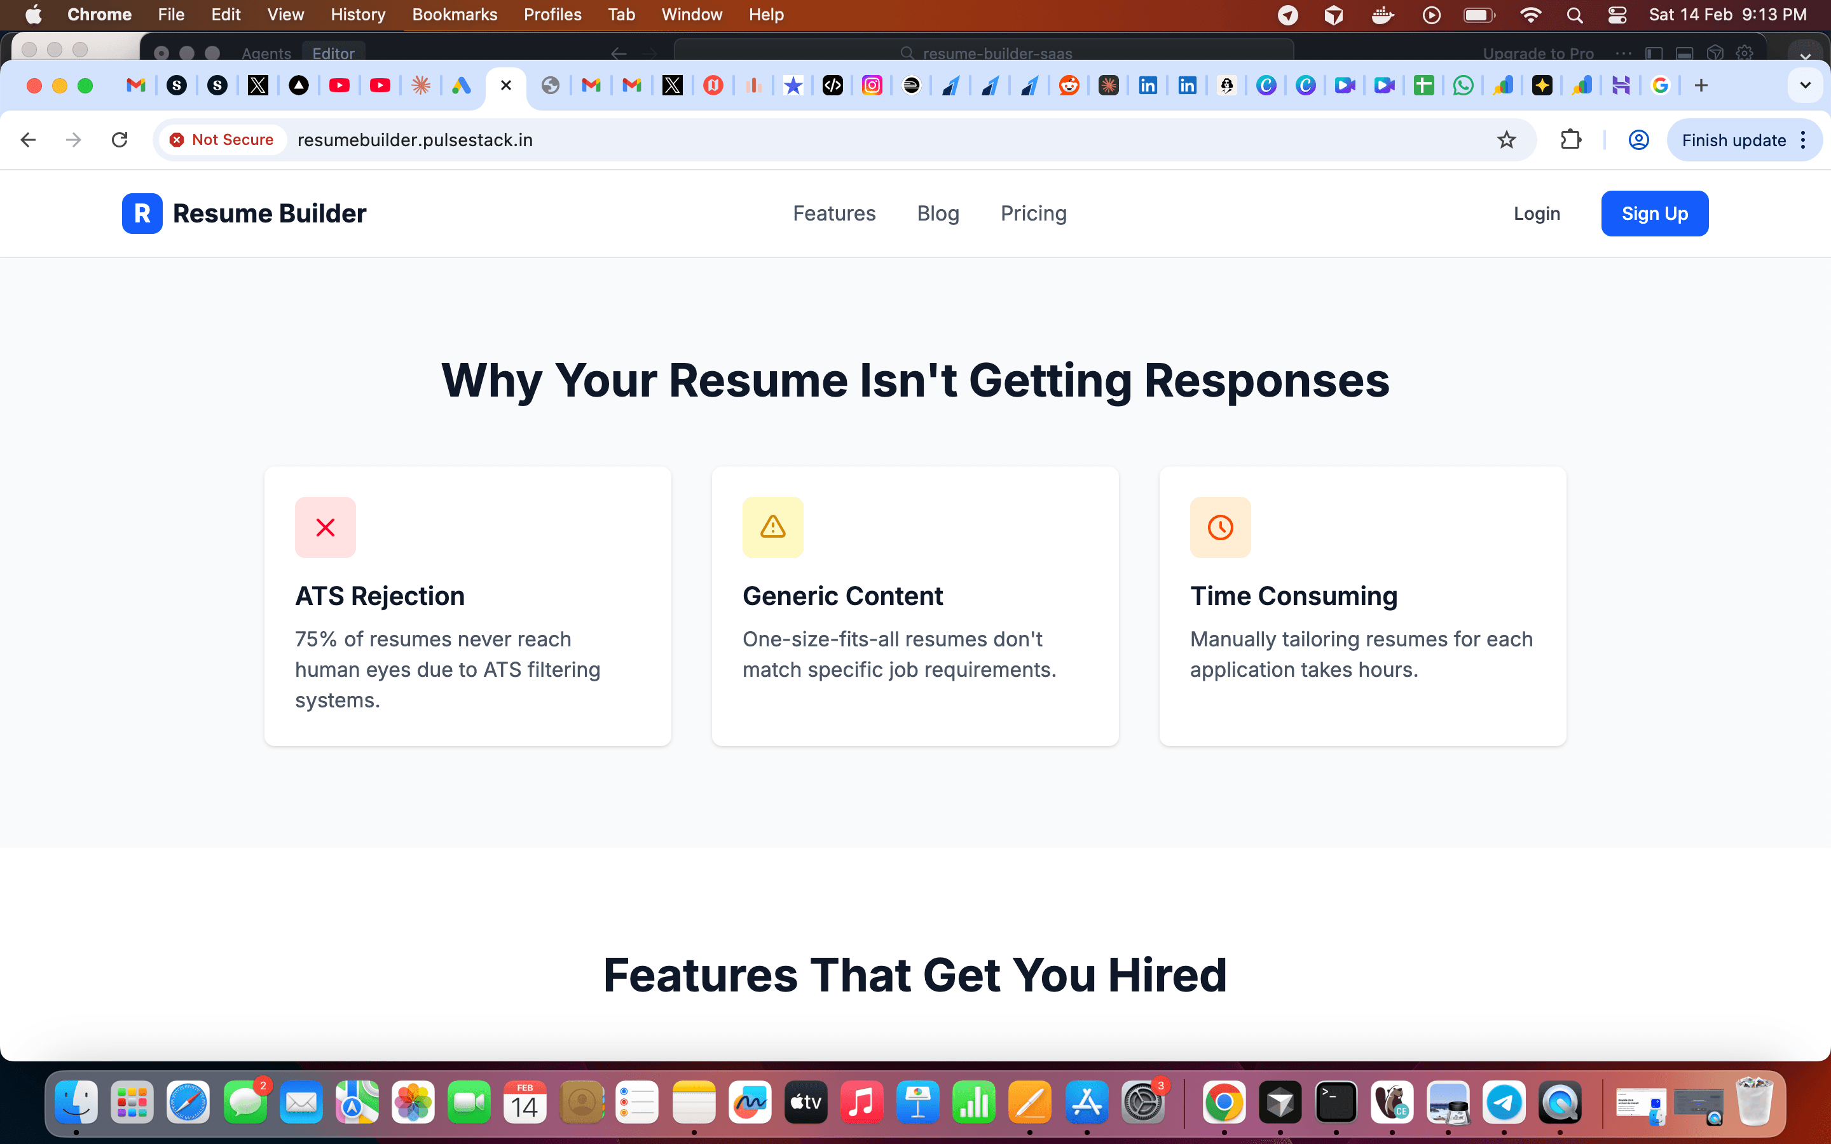
Task: Open the Reddit bookmark
Action: tap(1069, 86)
